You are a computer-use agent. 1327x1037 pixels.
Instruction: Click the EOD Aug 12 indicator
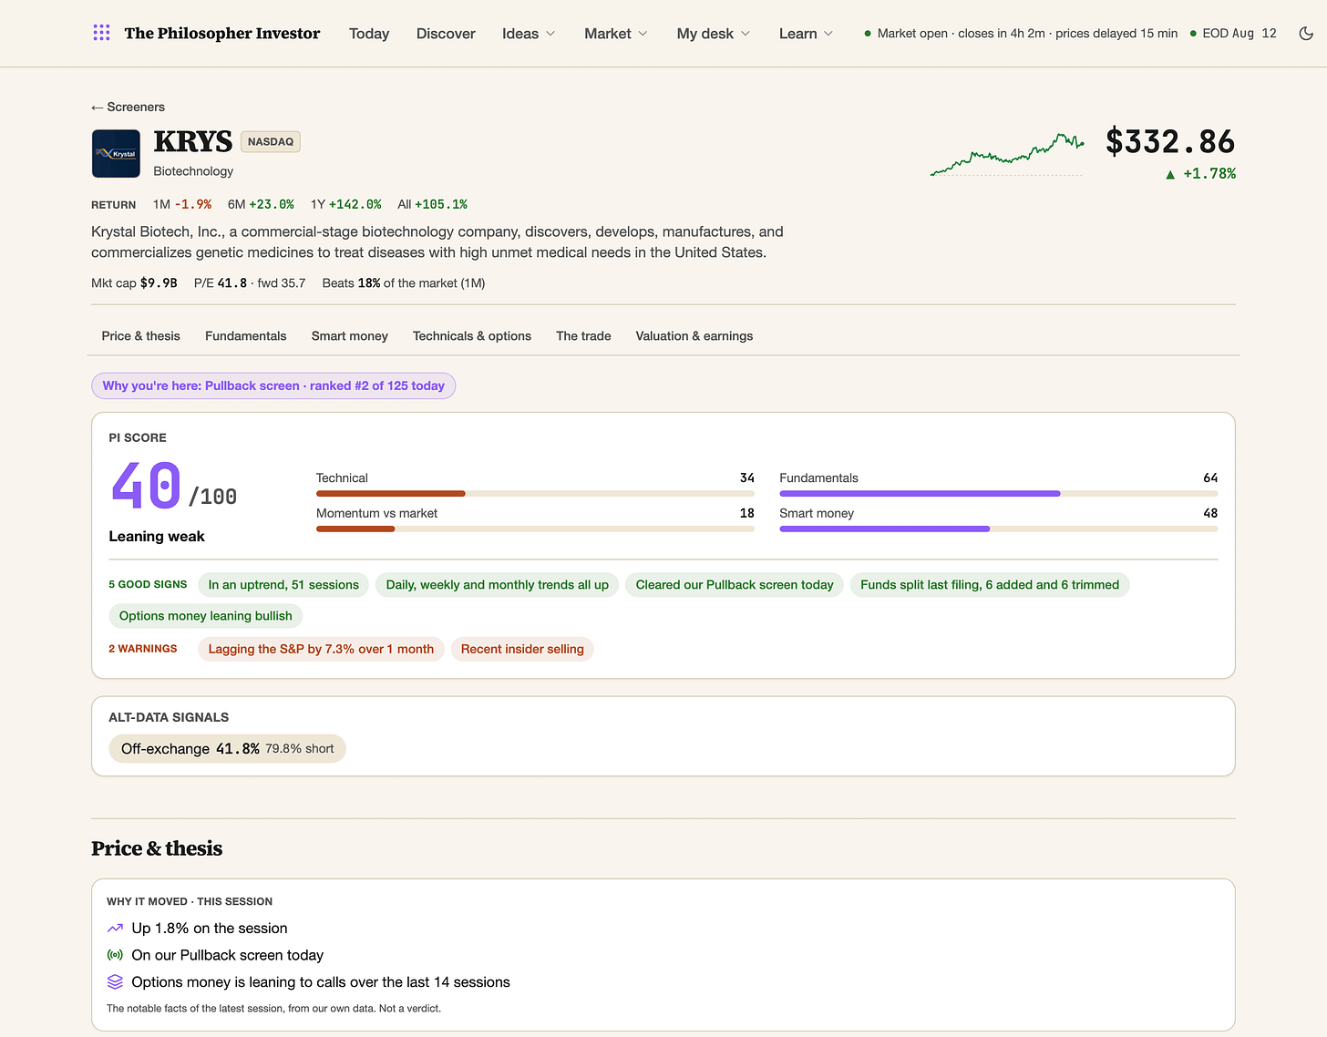[x=1233, y=34]
